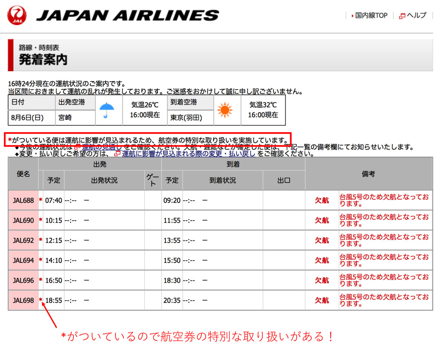
Task: Select flight JAL698 row name cell
Action: click(x=23, y=300)
